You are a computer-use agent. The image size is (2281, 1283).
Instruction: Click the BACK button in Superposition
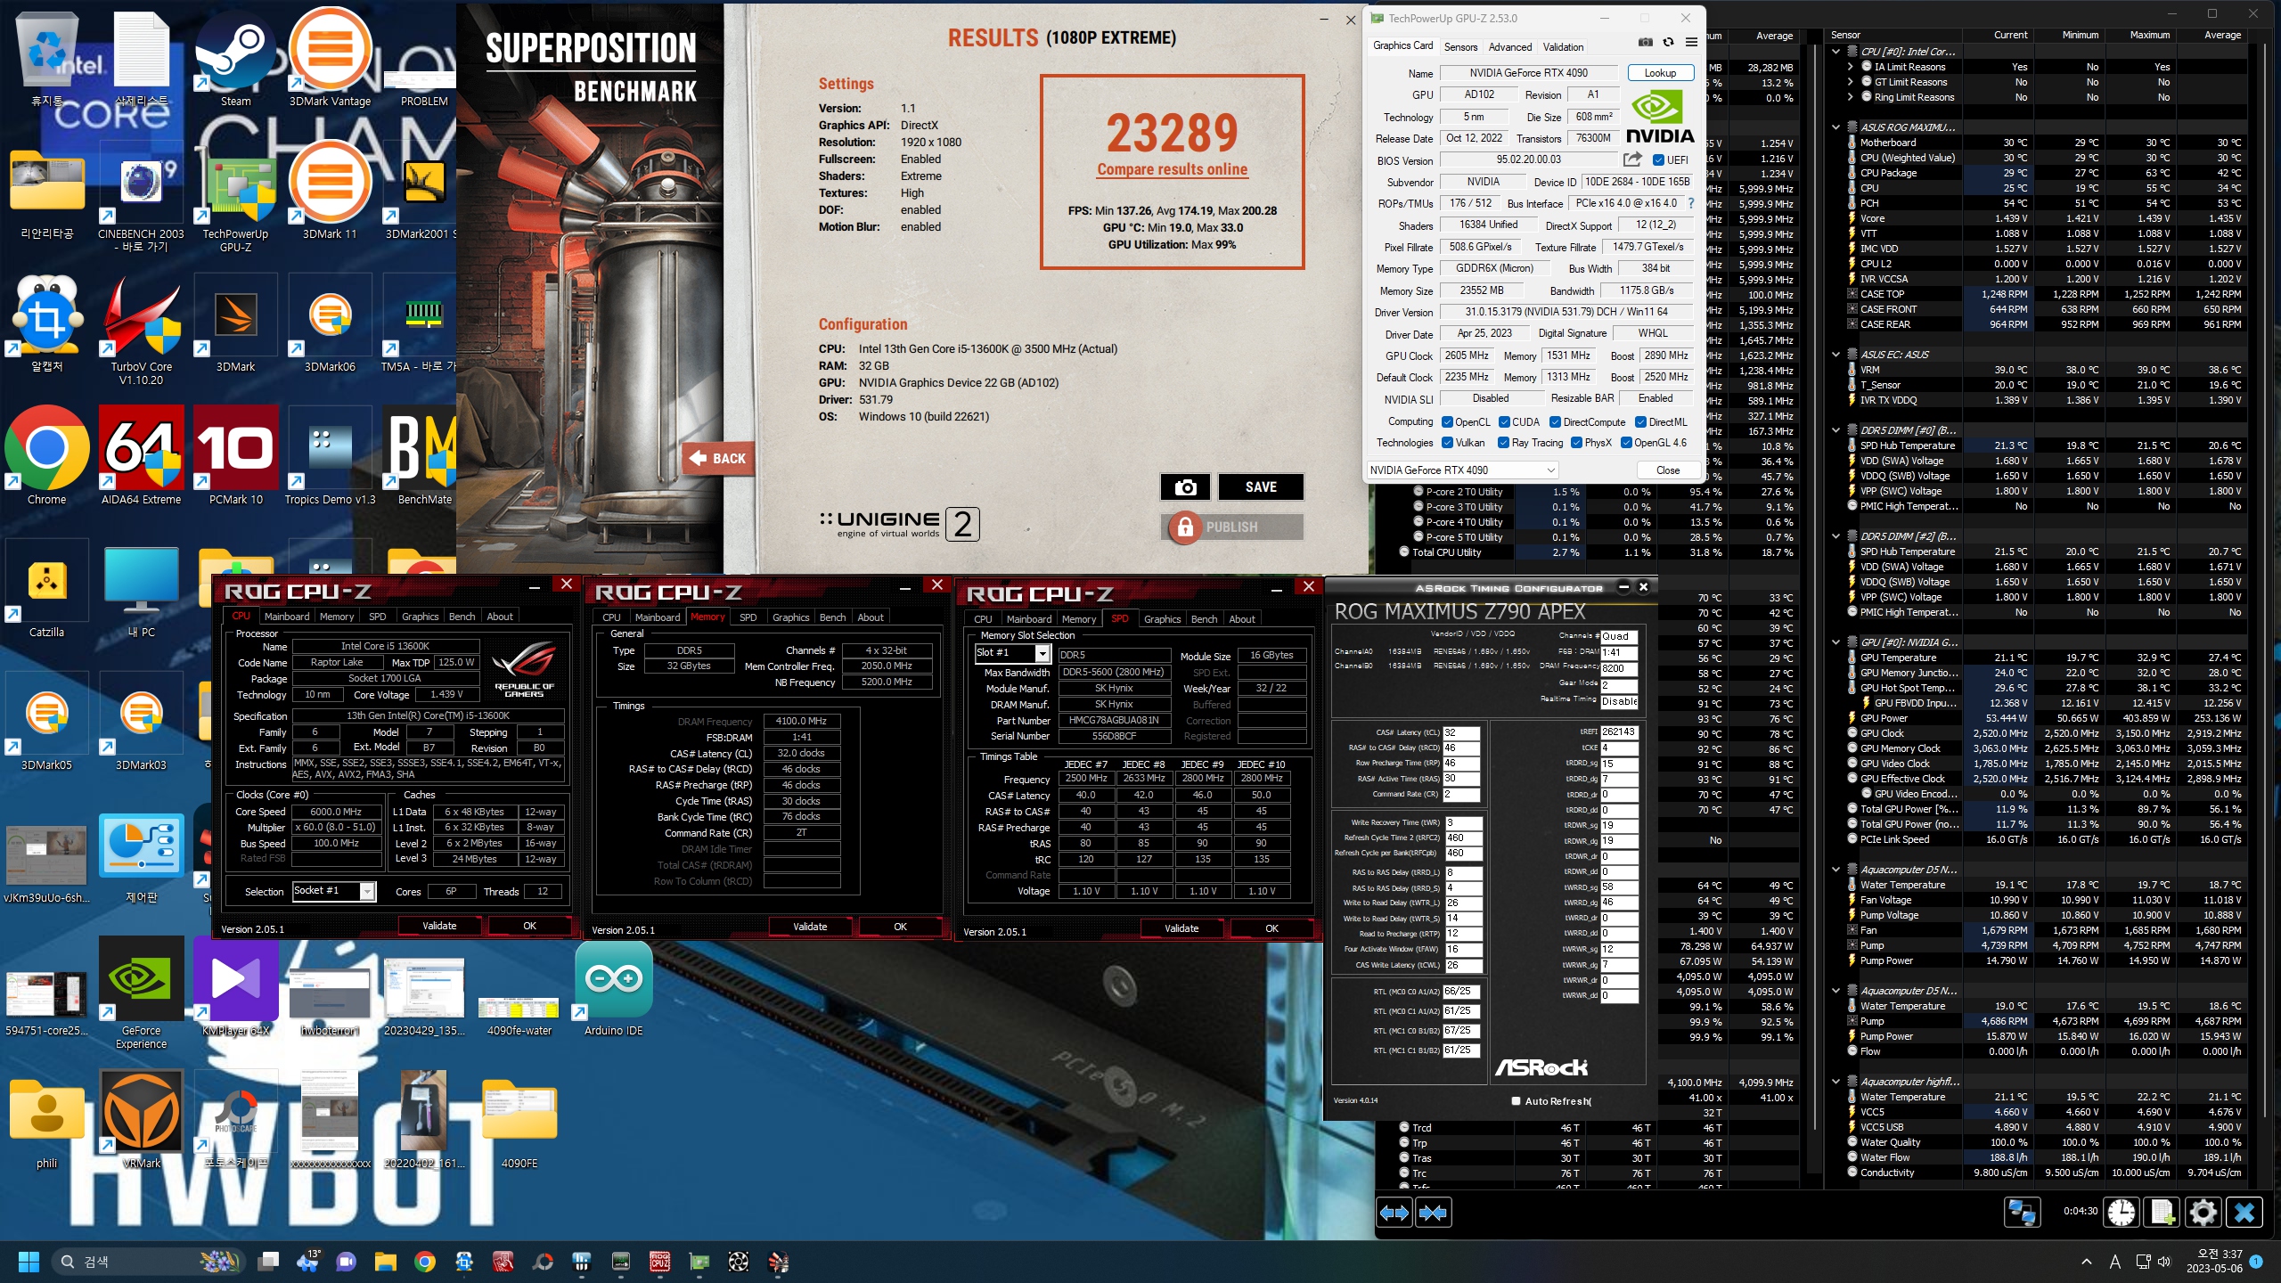[x=718, y=458]
